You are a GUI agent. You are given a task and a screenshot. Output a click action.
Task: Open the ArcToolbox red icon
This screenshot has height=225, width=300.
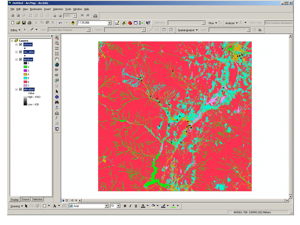[130, 23]
